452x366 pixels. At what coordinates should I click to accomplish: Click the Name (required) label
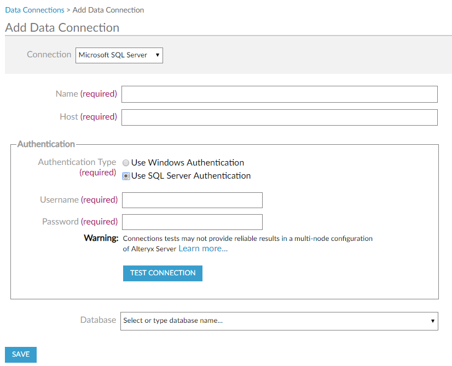86,94
